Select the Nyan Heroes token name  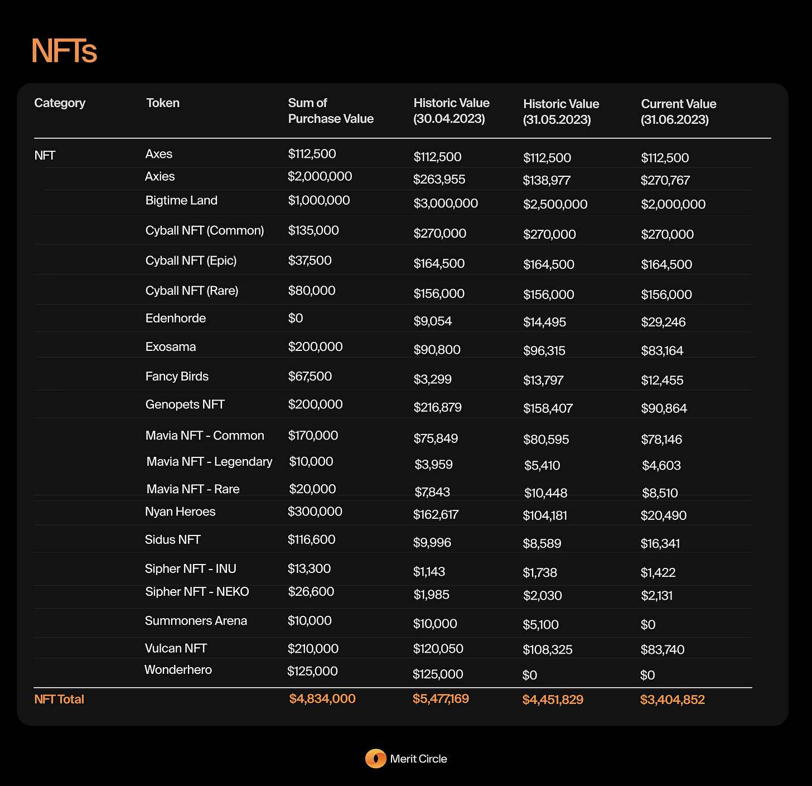click(180, 512)
